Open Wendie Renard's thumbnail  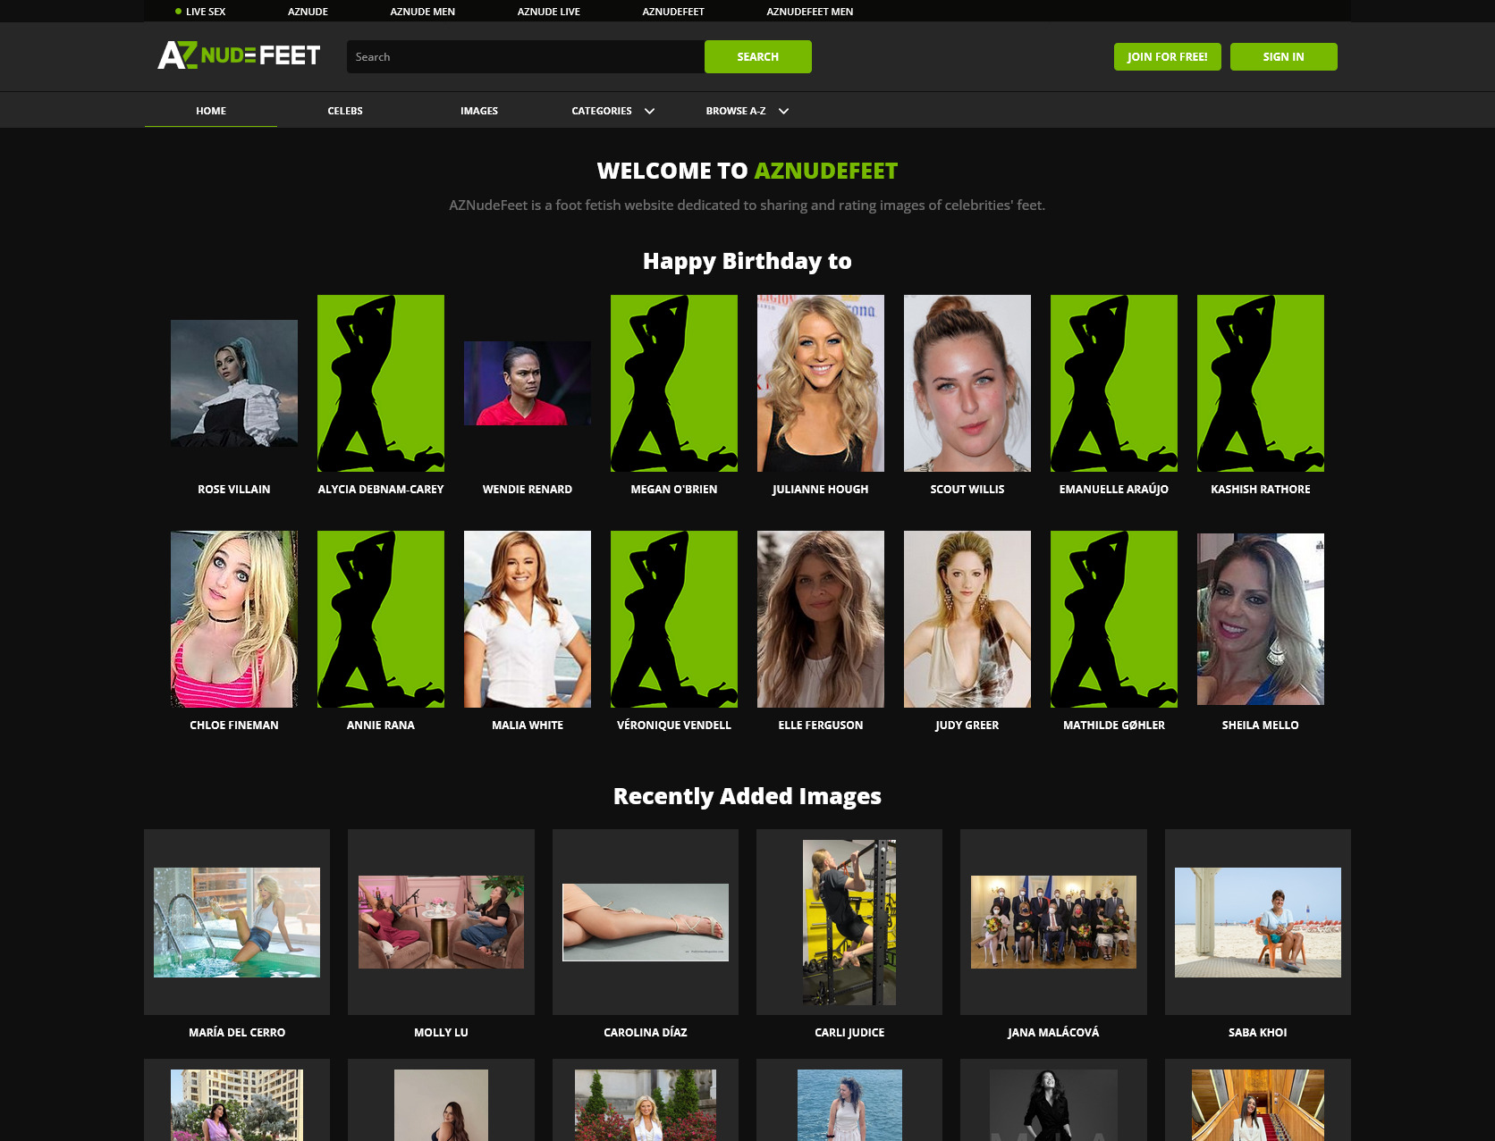(528, 383)
